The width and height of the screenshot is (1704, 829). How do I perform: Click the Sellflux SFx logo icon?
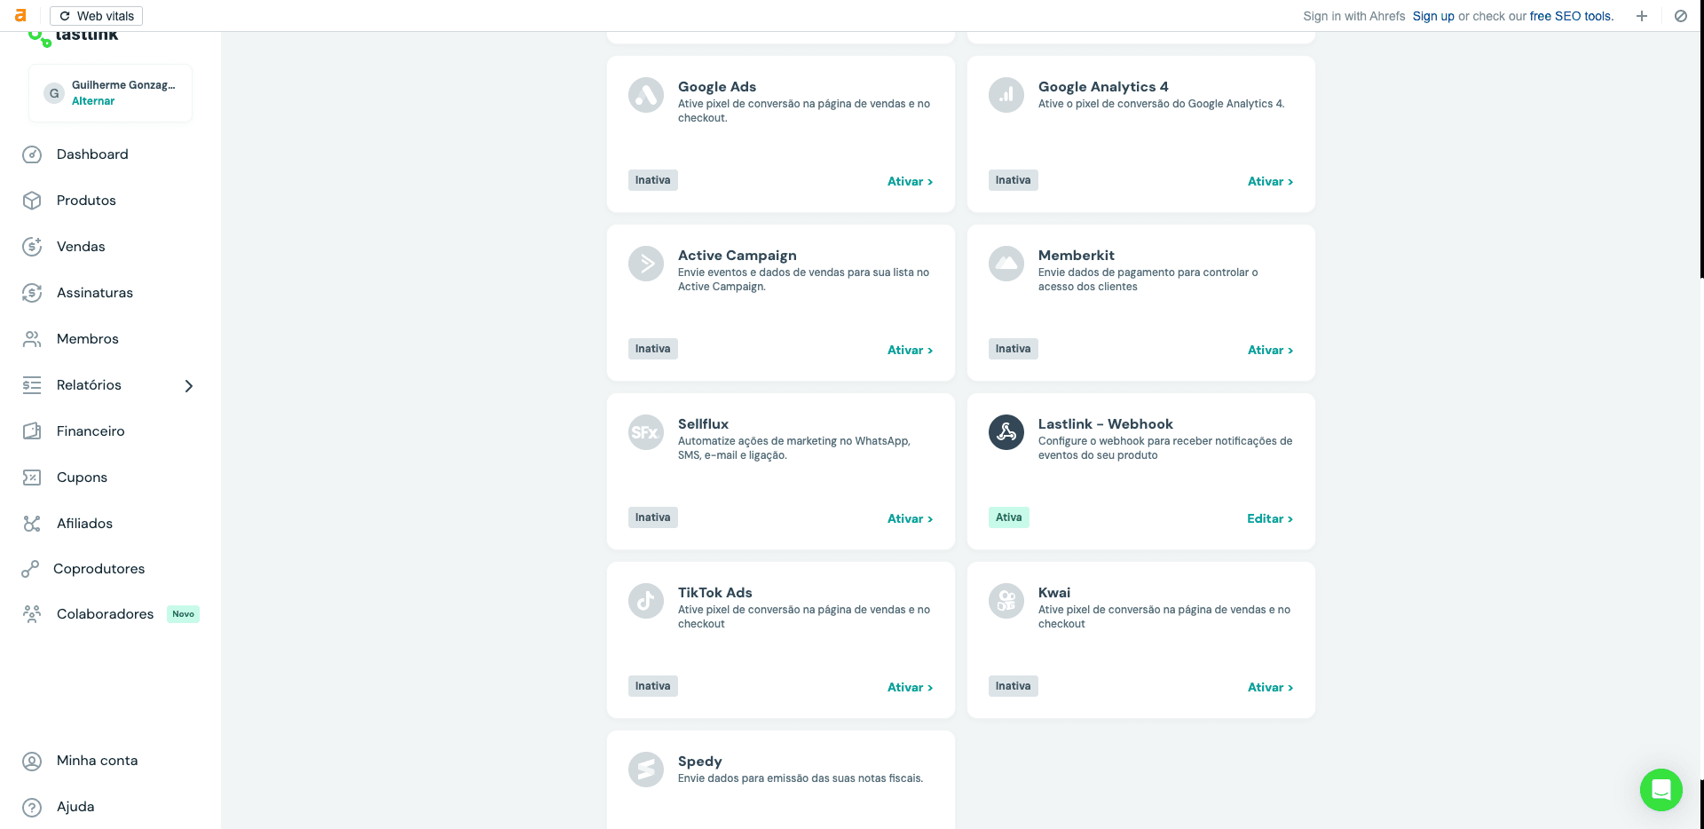[x=646, y=432]
